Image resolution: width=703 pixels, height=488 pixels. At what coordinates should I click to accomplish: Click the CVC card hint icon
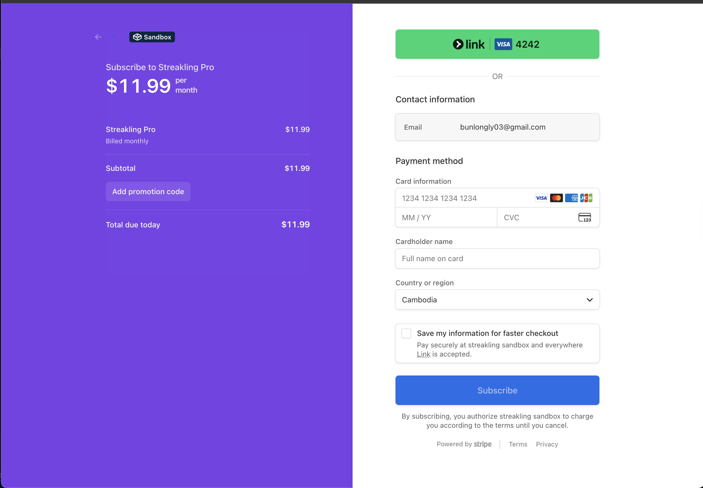(584, 217)
